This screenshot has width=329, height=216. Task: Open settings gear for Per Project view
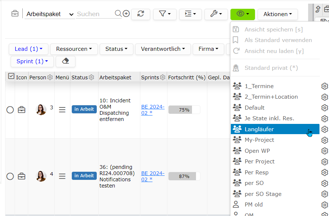pos(325,162)
